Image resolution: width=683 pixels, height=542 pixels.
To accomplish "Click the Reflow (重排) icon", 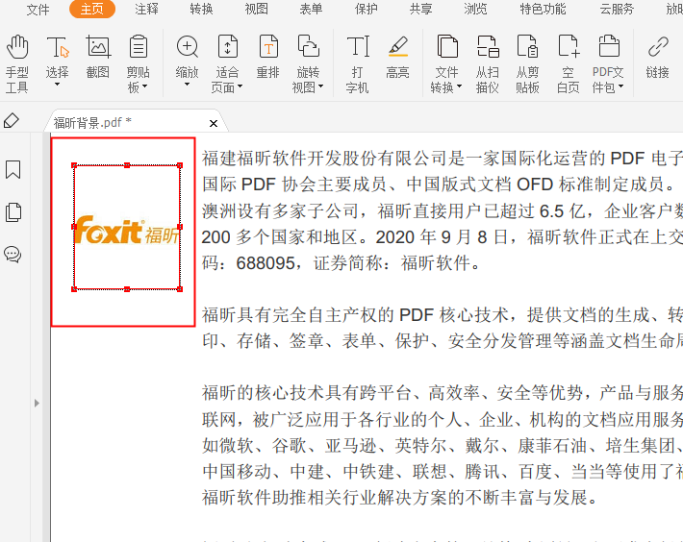I will [x=267, y=47].
